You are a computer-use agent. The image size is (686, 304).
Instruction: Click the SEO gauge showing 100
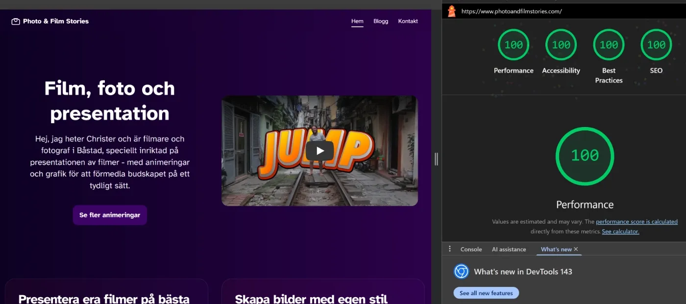[x=656, y=44]
